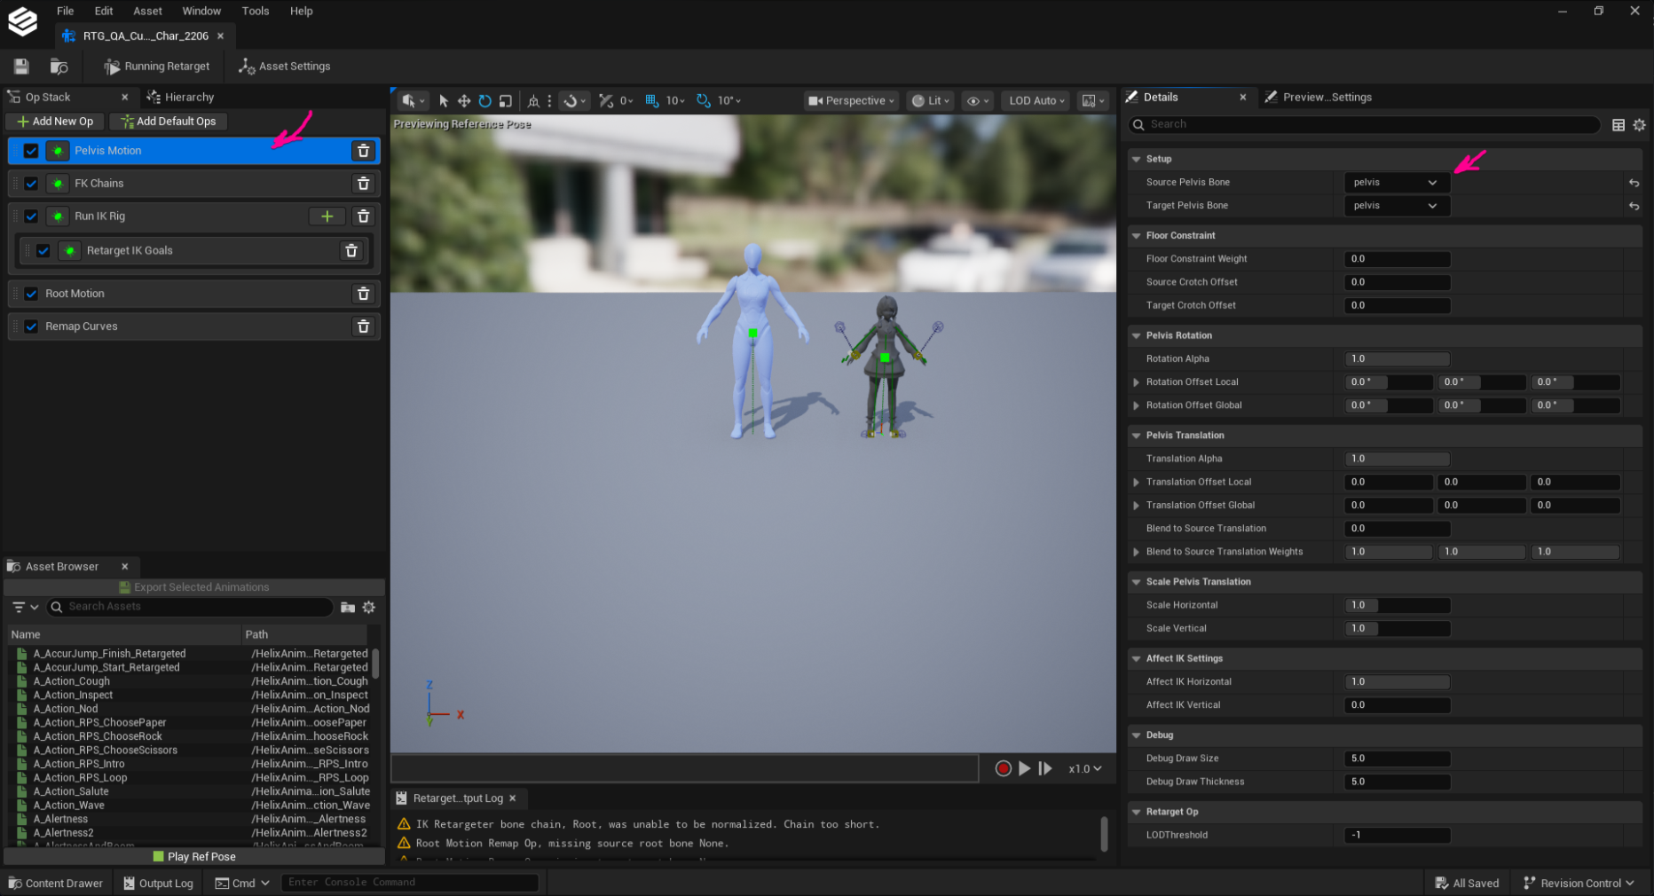Image resolution: width=1654 pixels, height=896 pixels.
Task: Open the Tools menu
Action: click(x=255, y=11)
